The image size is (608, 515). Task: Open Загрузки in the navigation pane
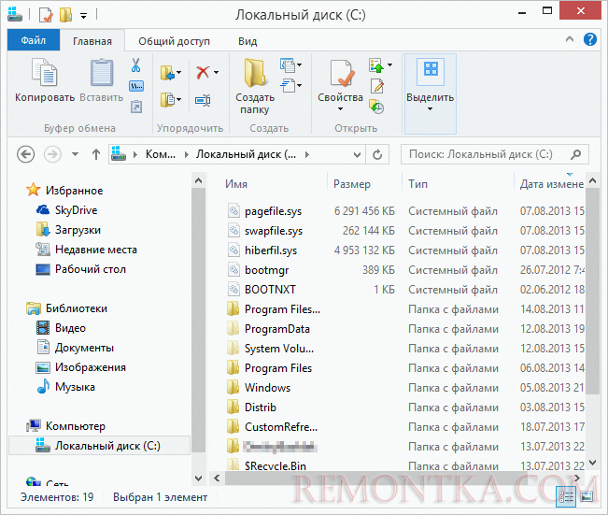pyautogui.click(x=78, y=230)
